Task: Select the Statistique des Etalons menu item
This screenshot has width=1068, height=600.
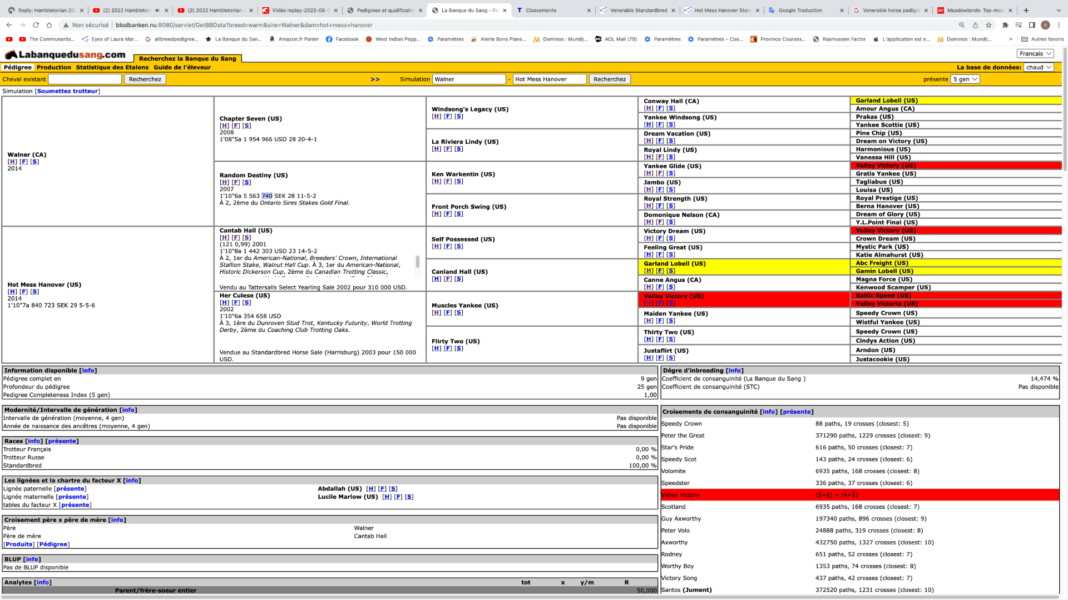Action: 112,67
